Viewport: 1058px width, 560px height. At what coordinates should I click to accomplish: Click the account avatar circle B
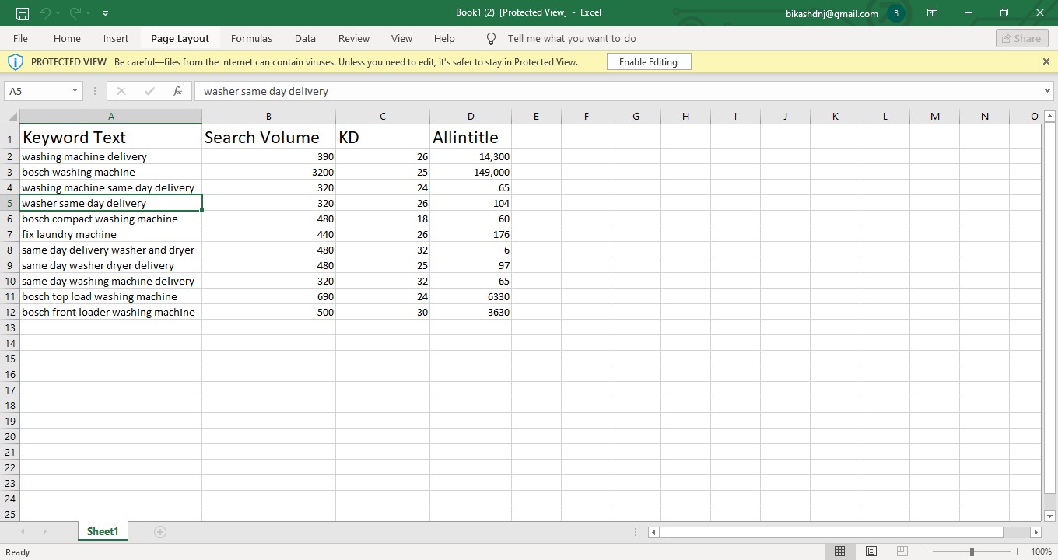[896, 13]
